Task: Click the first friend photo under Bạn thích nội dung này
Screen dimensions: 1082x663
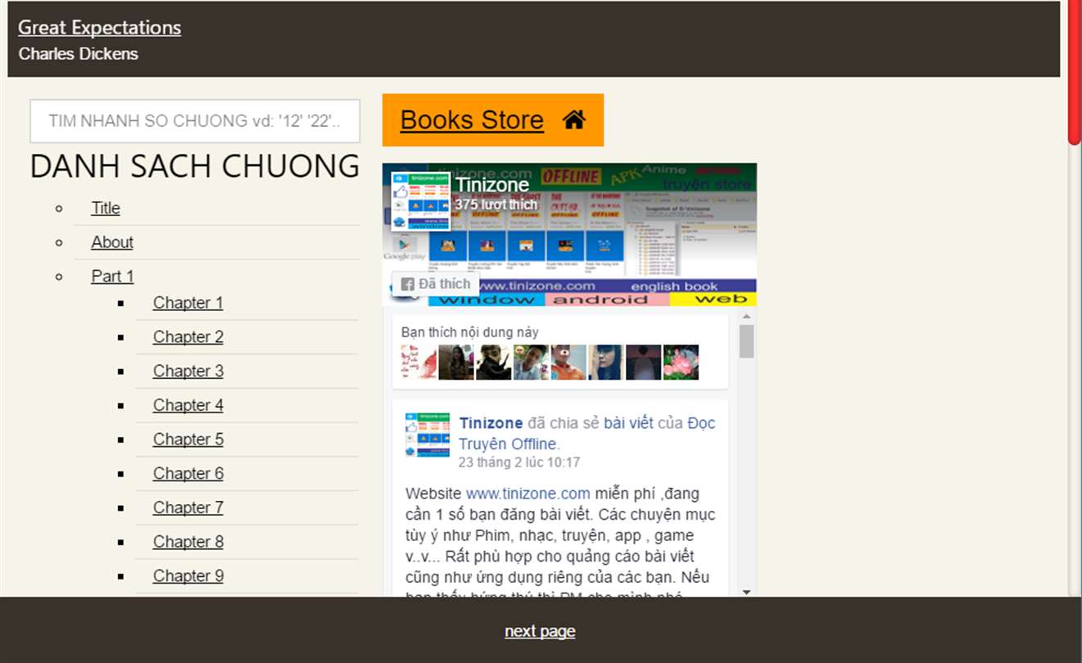Action: tap(419, 363)
